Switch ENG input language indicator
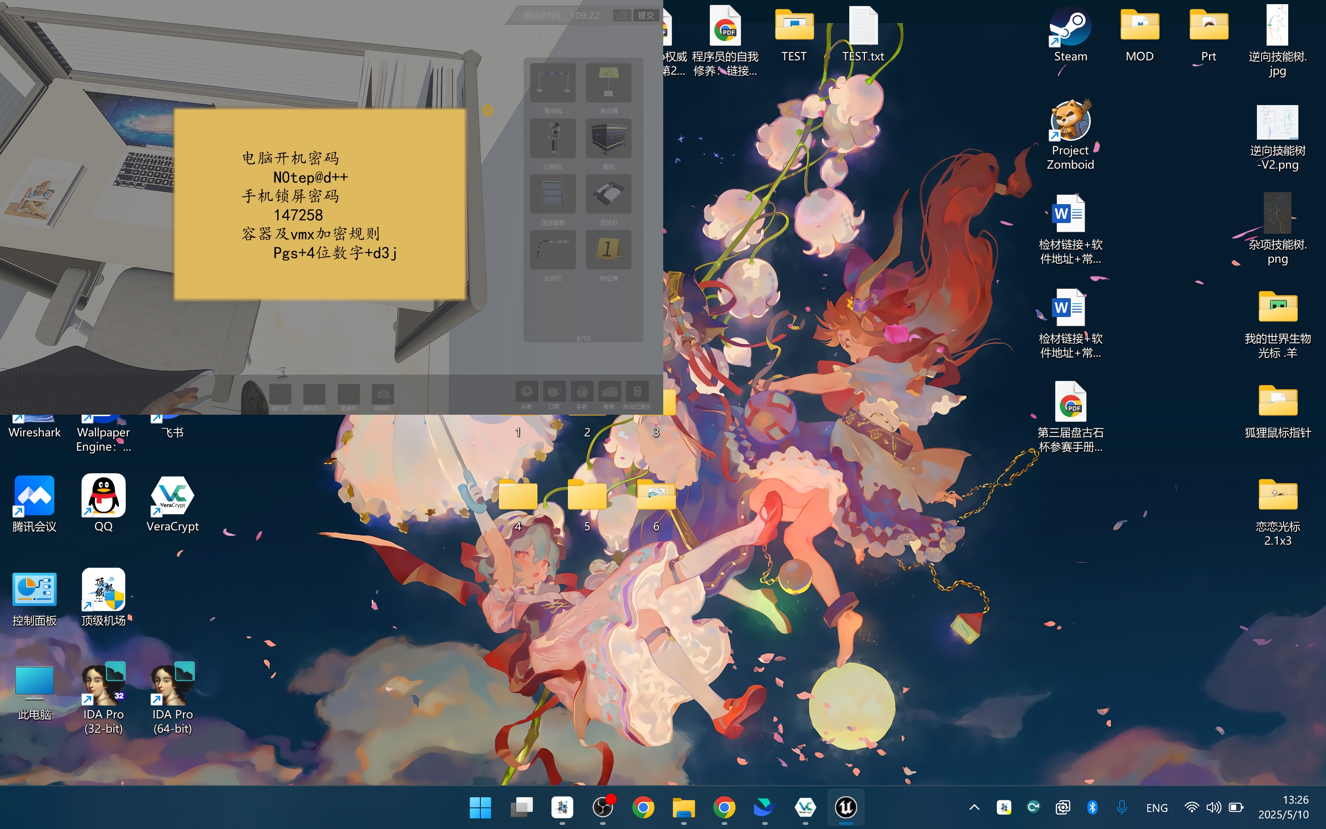This screenshot has width=1326, height=829. point(1157,808)
